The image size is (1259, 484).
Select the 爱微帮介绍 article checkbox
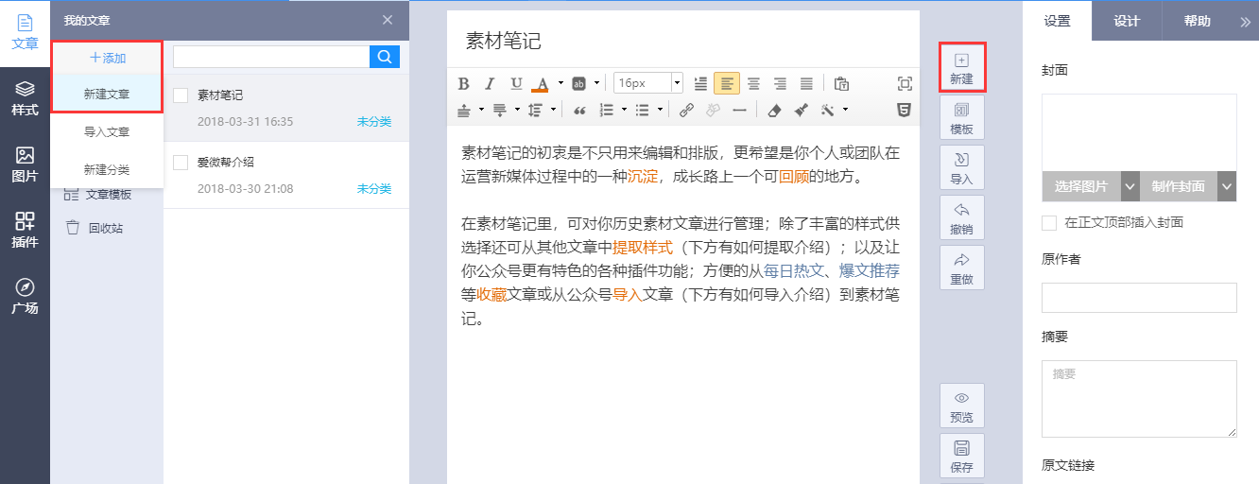pos(181,163)
